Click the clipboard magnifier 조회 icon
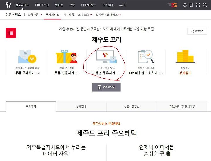The image size is (211, 161). (146, 57)
